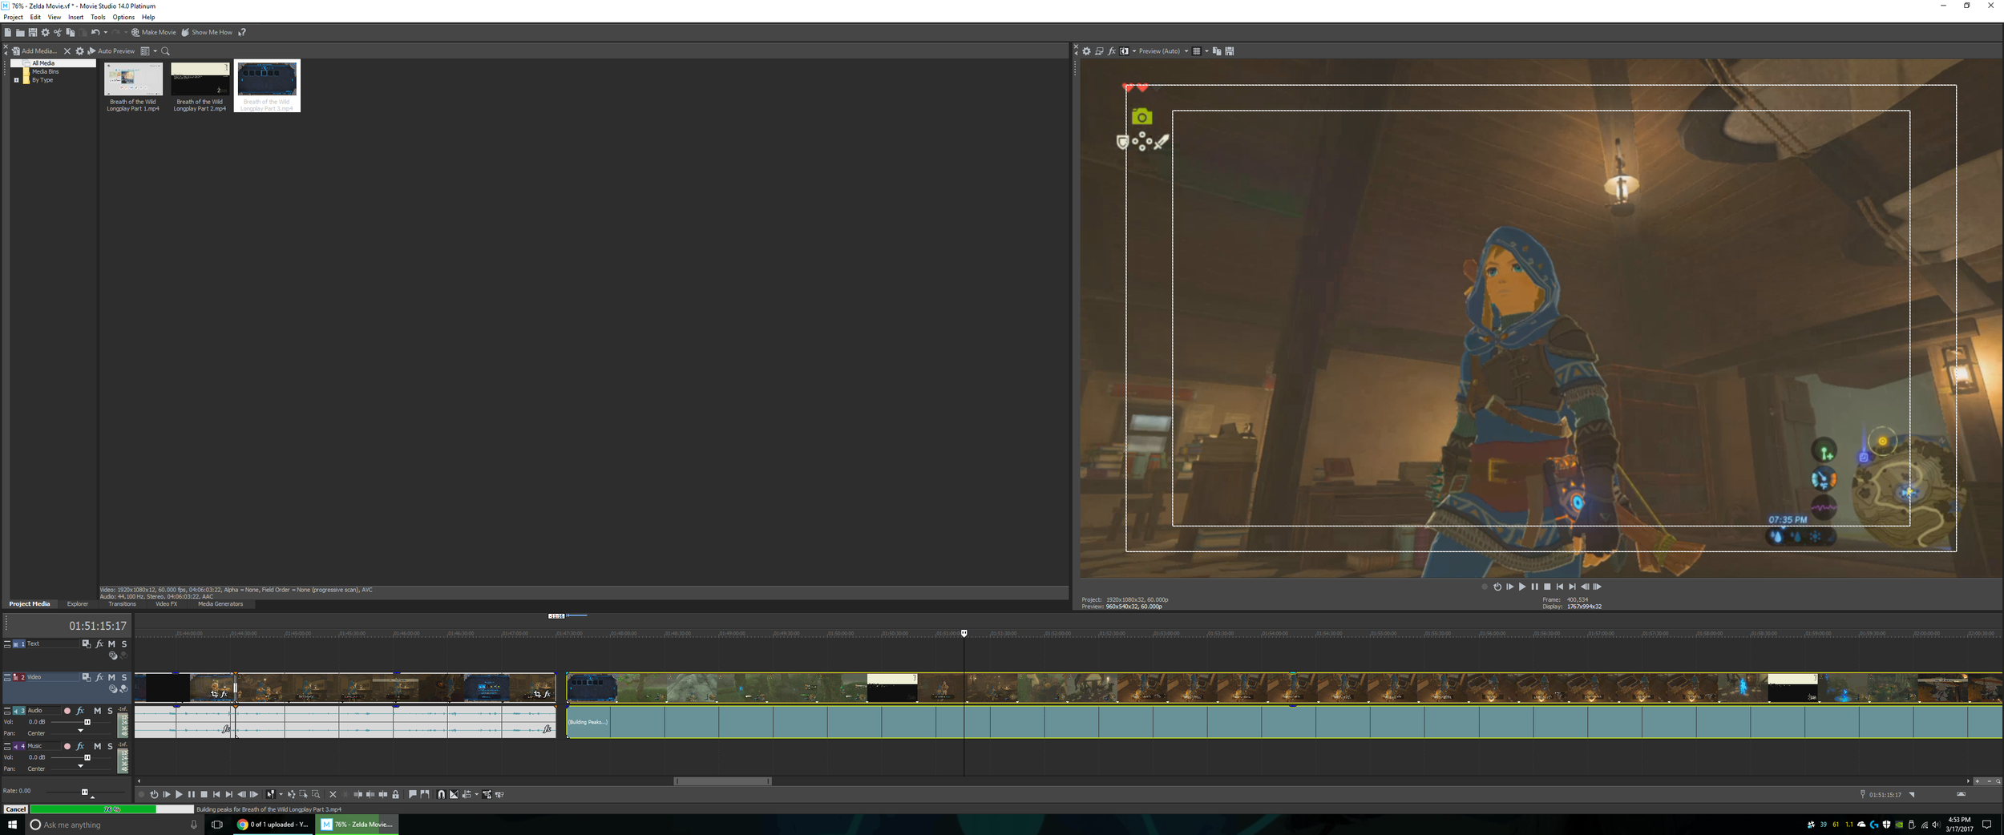Open Track Motion on Video track
2004x835 pixels.
point(87,678)
